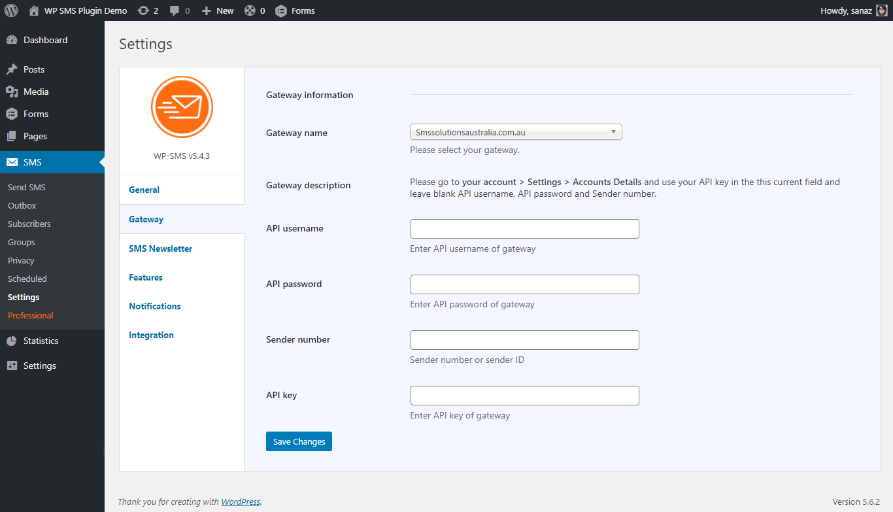Open the comments bubble icon in admin bar
The image size is (893, 512).
(175, 10)
